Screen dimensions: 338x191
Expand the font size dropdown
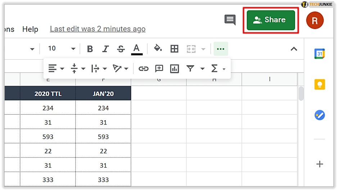[73, 49]
